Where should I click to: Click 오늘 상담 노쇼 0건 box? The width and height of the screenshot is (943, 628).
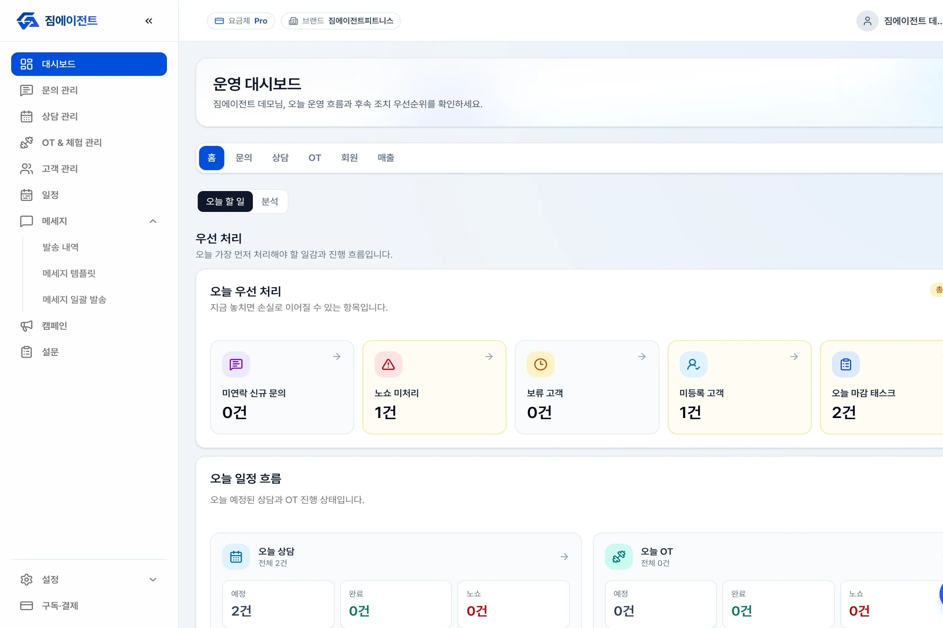[514, 604]
